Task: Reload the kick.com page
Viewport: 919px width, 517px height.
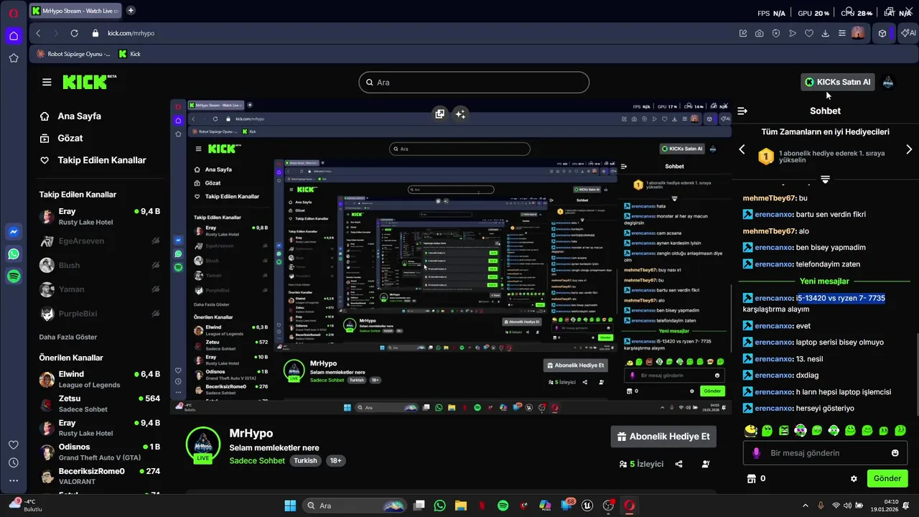Action: 74,33
